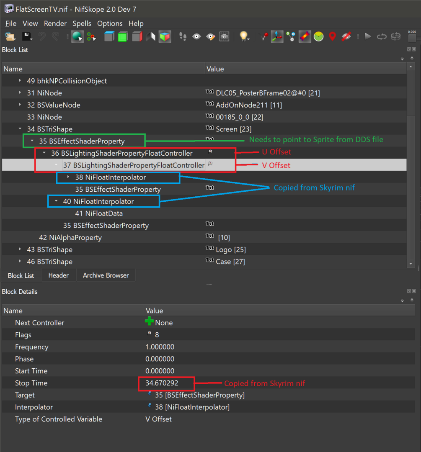Switch to Top view cube icon

(109, 36)
